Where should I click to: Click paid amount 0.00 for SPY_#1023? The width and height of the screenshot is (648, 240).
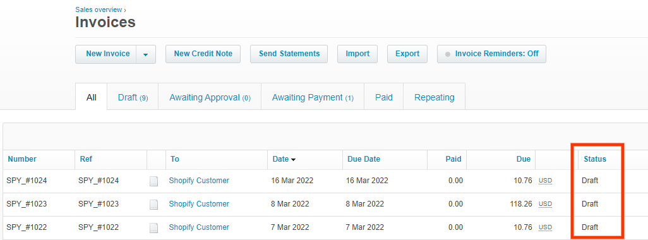point(455,203)
